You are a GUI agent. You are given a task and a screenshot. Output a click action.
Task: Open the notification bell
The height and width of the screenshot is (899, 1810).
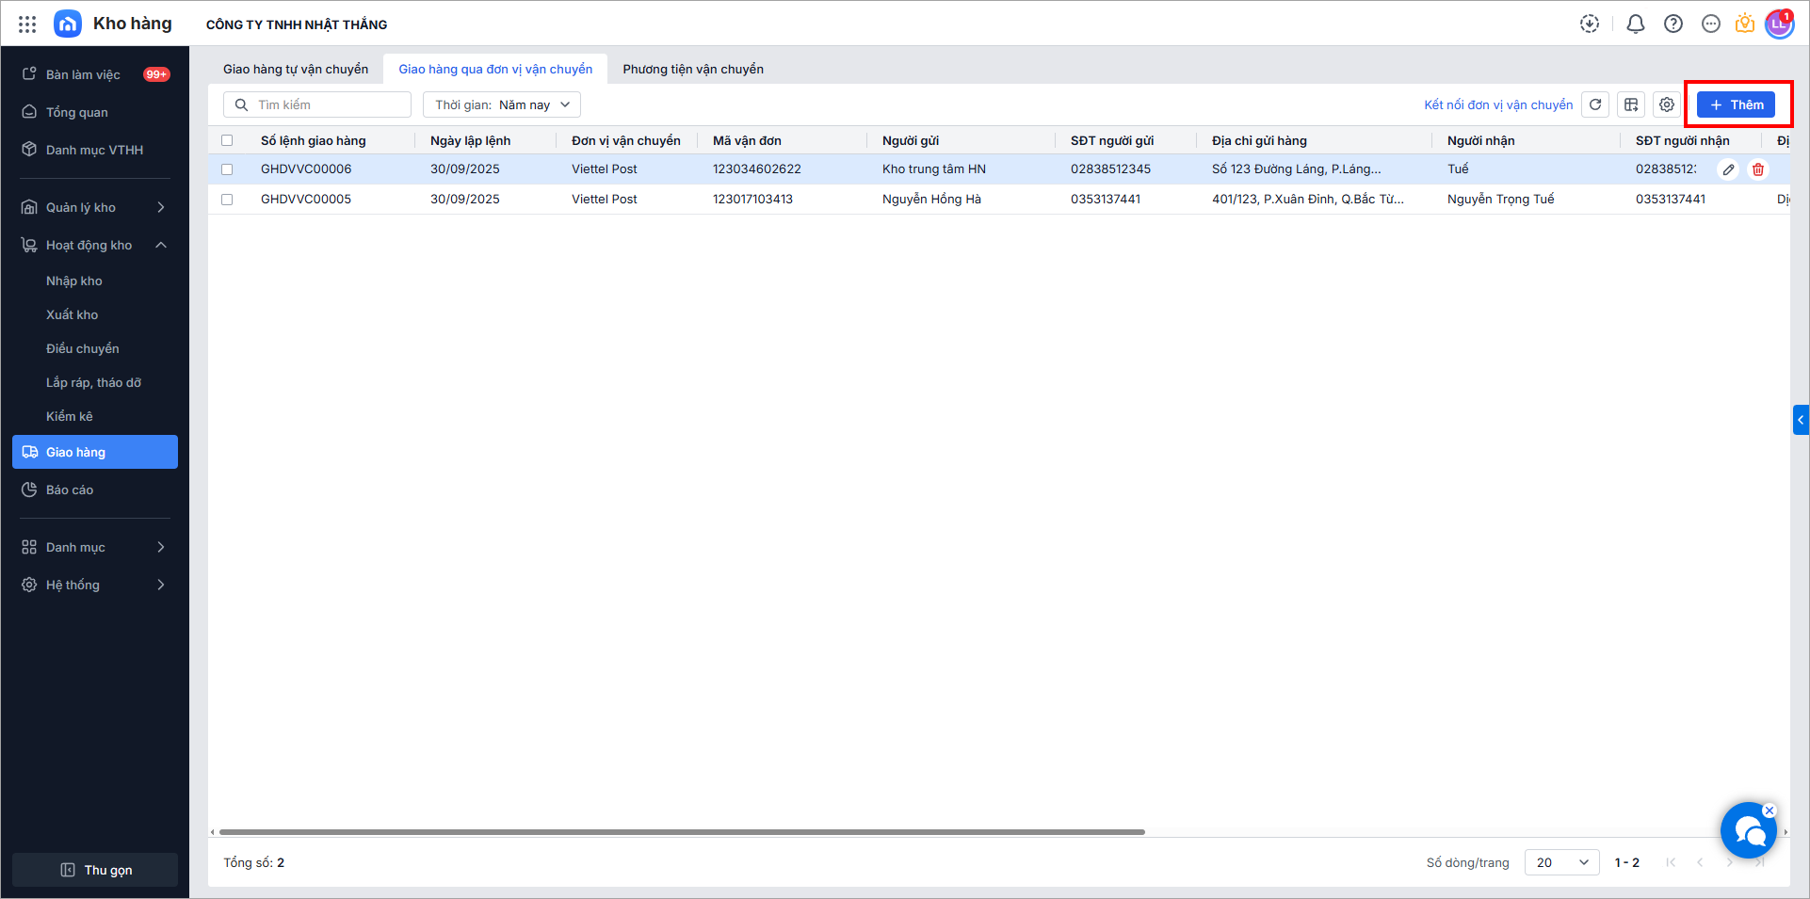pyautogui.click(x=1636, y=24)
